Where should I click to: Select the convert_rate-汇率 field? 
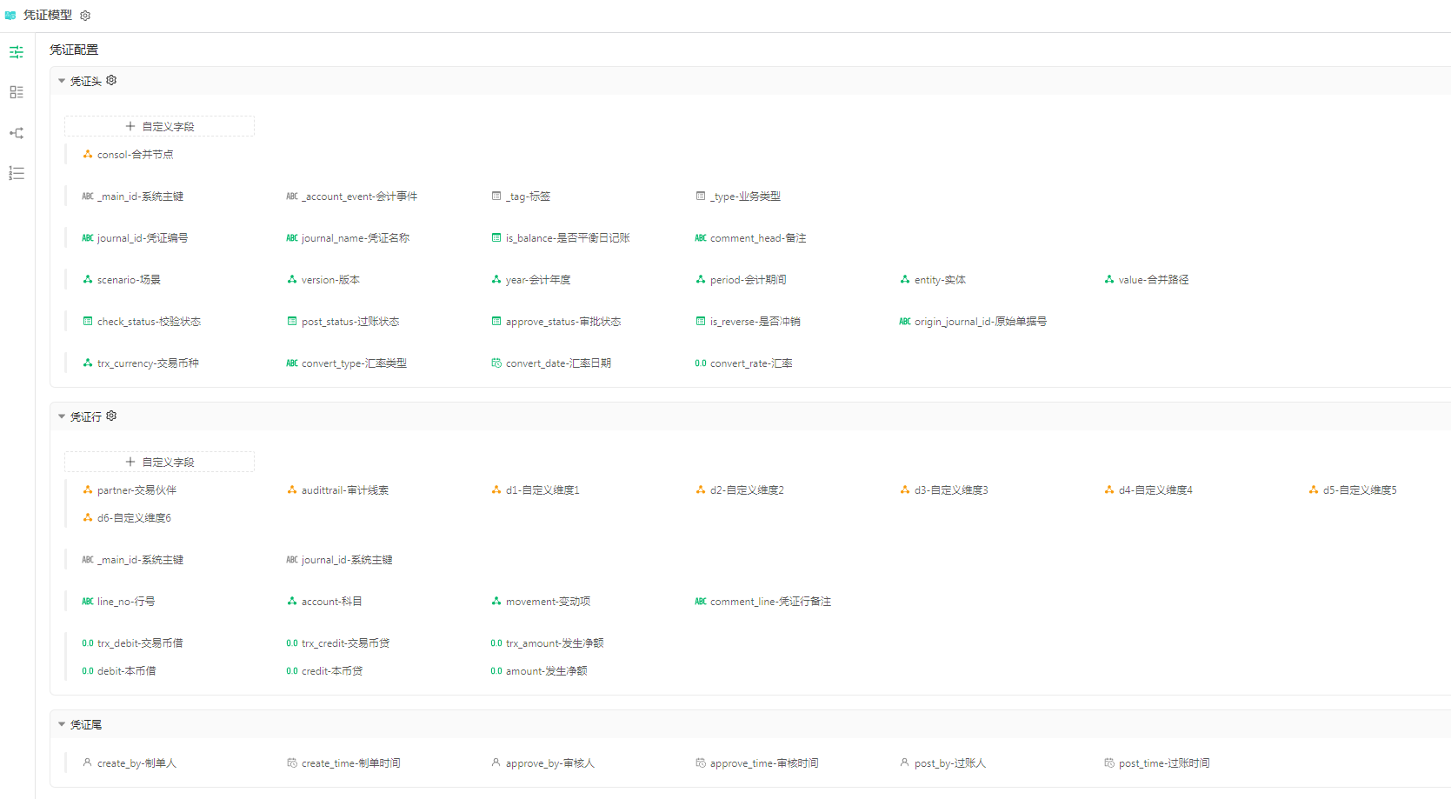750,363
